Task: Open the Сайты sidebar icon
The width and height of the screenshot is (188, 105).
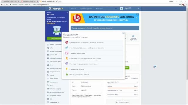Action: click(x=48, y=48)
